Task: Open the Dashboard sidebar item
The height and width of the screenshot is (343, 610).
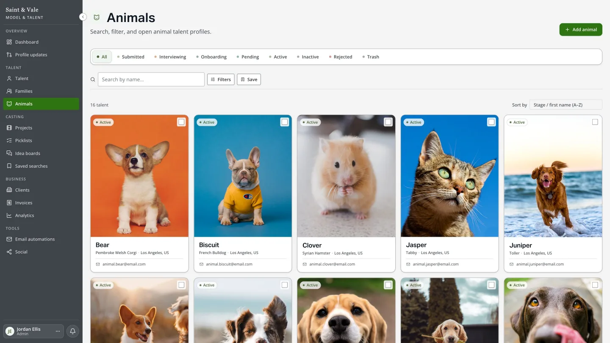Action: coord(41,42)
